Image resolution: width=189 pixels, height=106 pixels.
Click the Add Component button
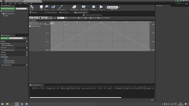8,9
